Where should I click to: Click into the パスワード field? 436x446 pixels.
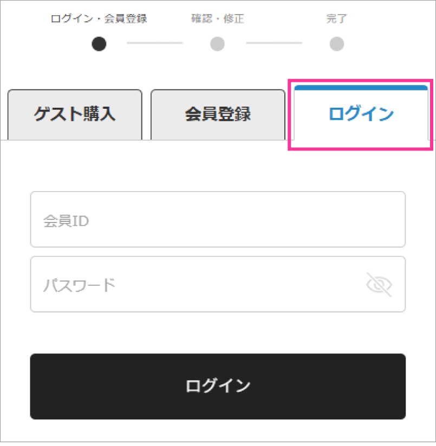click(x=200, y=285)
